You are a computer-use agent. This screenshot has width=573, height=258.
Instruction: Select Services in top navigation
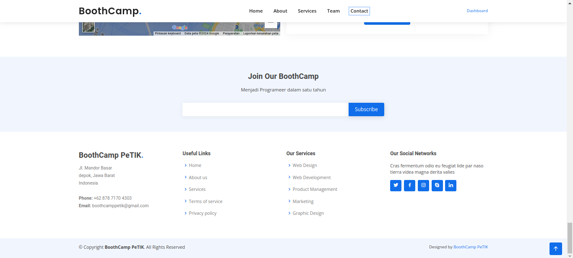click(x=307, y=11)
